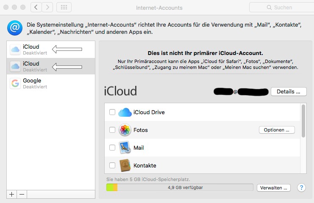
Task: Open Optionen for Fotos
Action: tap(277, 130)
